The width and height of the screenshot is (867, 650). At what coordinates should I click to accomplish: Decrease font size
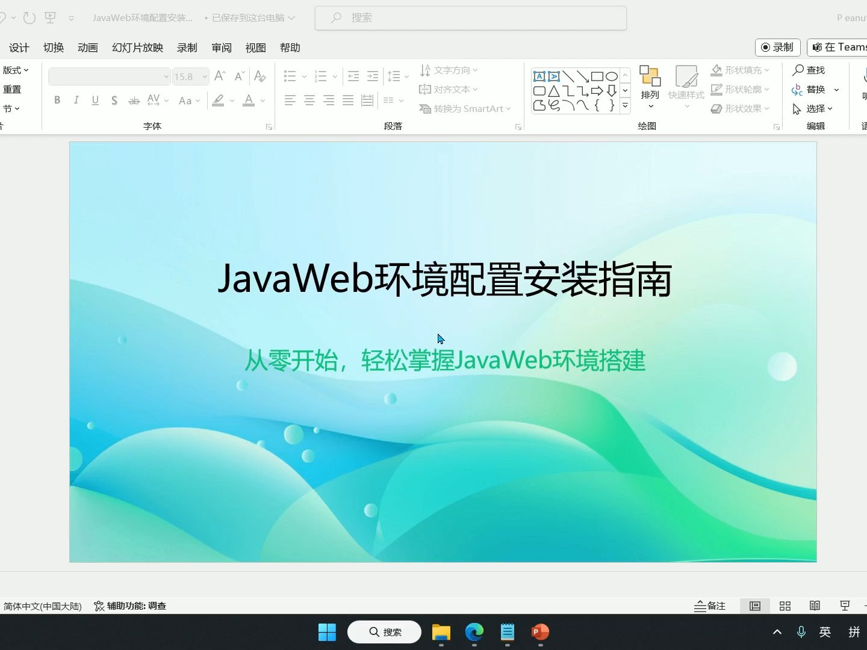240,76
